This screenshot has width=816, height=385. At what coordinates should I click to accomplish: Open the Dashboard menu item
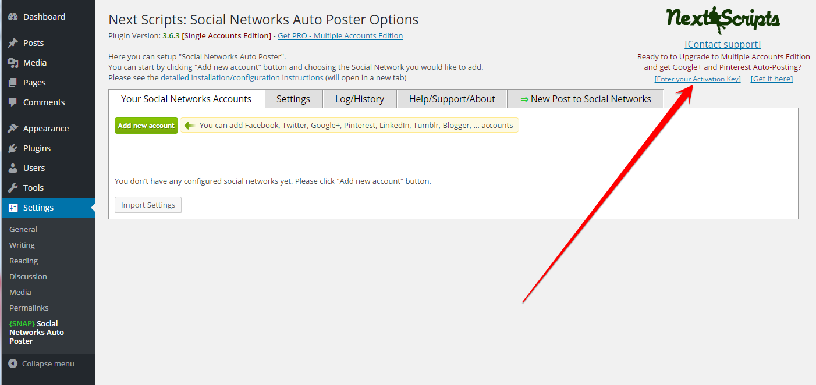[44, 17]
